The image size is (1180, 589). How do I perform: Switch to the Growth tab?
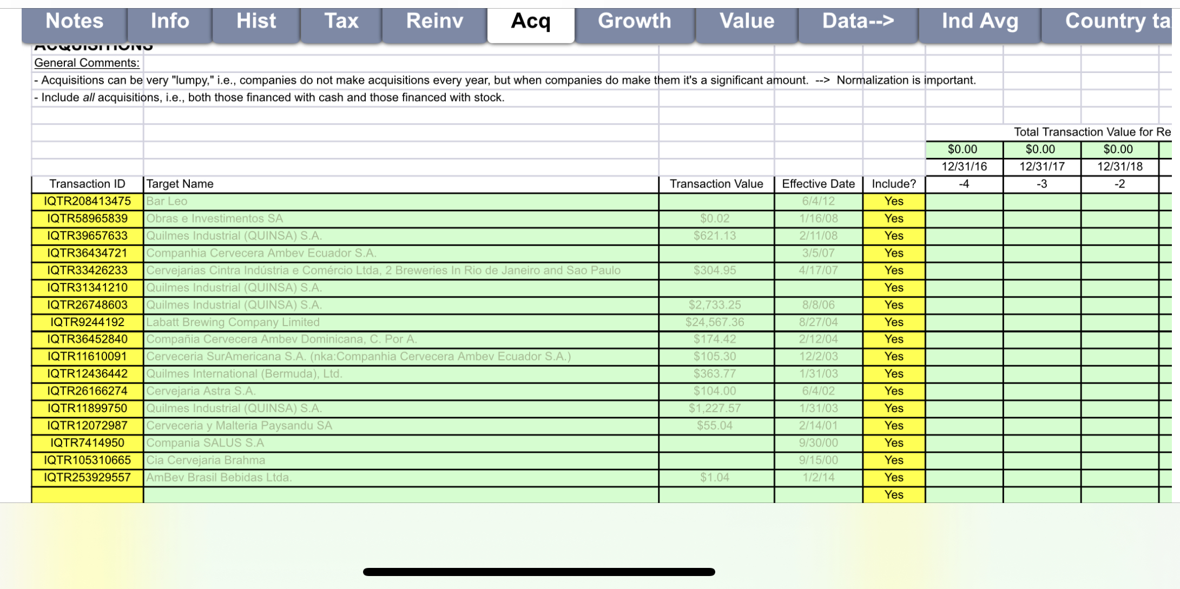634,22
